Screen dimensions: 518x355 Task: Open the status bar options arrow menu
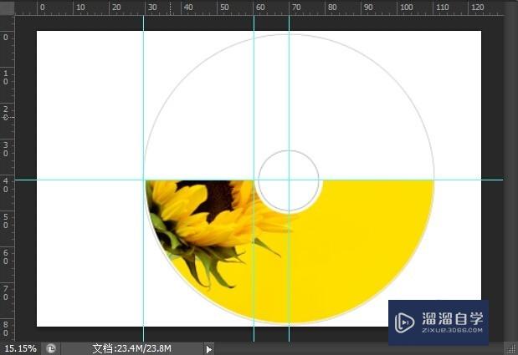[208, 349]
